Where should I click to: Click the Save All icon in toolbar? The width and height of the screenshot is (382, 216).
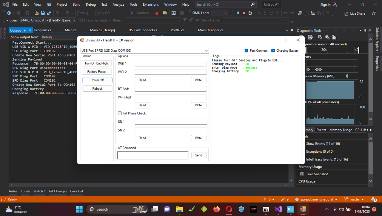49,13
